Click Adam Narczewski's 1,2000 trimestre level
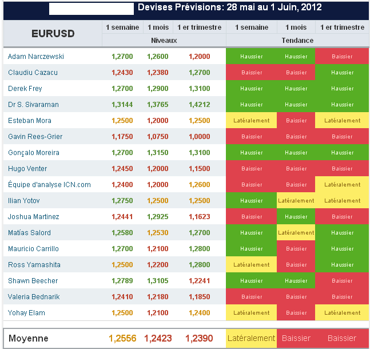The width and height of the screenshot is (370, 349). pos(200,57)
